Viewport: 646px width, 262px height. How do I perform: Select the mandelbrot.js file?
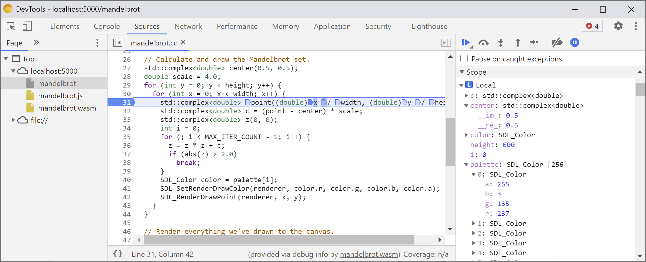coord(60,96)
